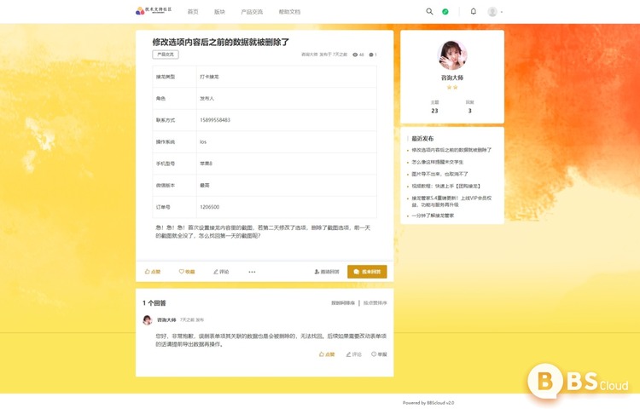Click the post title heading
Screen dimensions: 640x414
[x=220, y=42]
